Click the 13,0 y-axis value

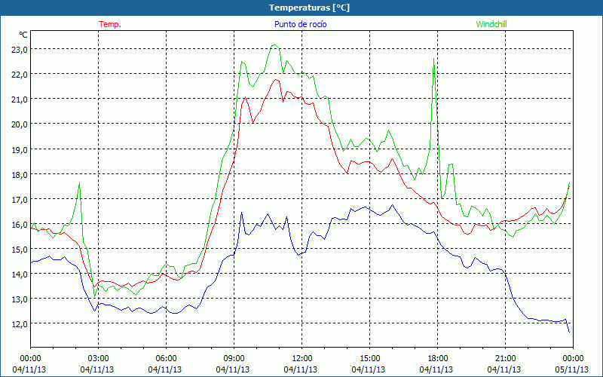(x=20, y=299)
